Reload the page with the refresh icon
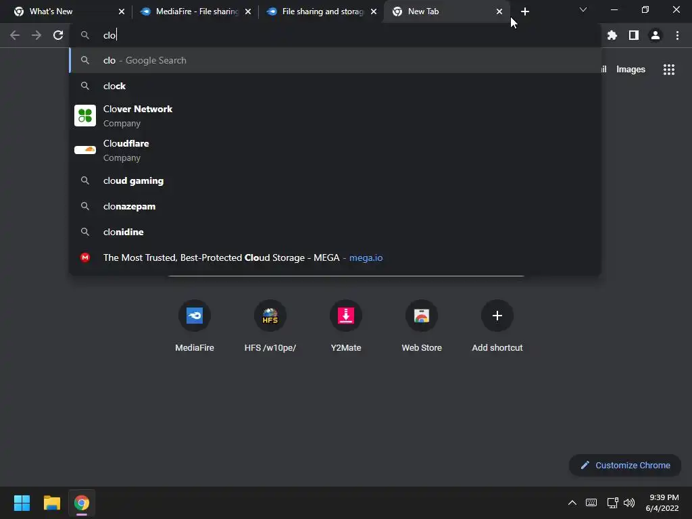Screen dimensions: 692x519 click(x=58, y=35)
